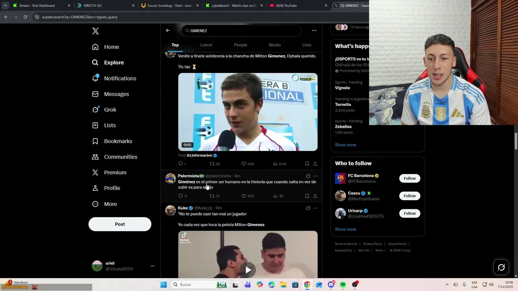This screenshot has height=291, width=518.
Task: Click the Chrome address bar URL
Action: click(80, 17)
